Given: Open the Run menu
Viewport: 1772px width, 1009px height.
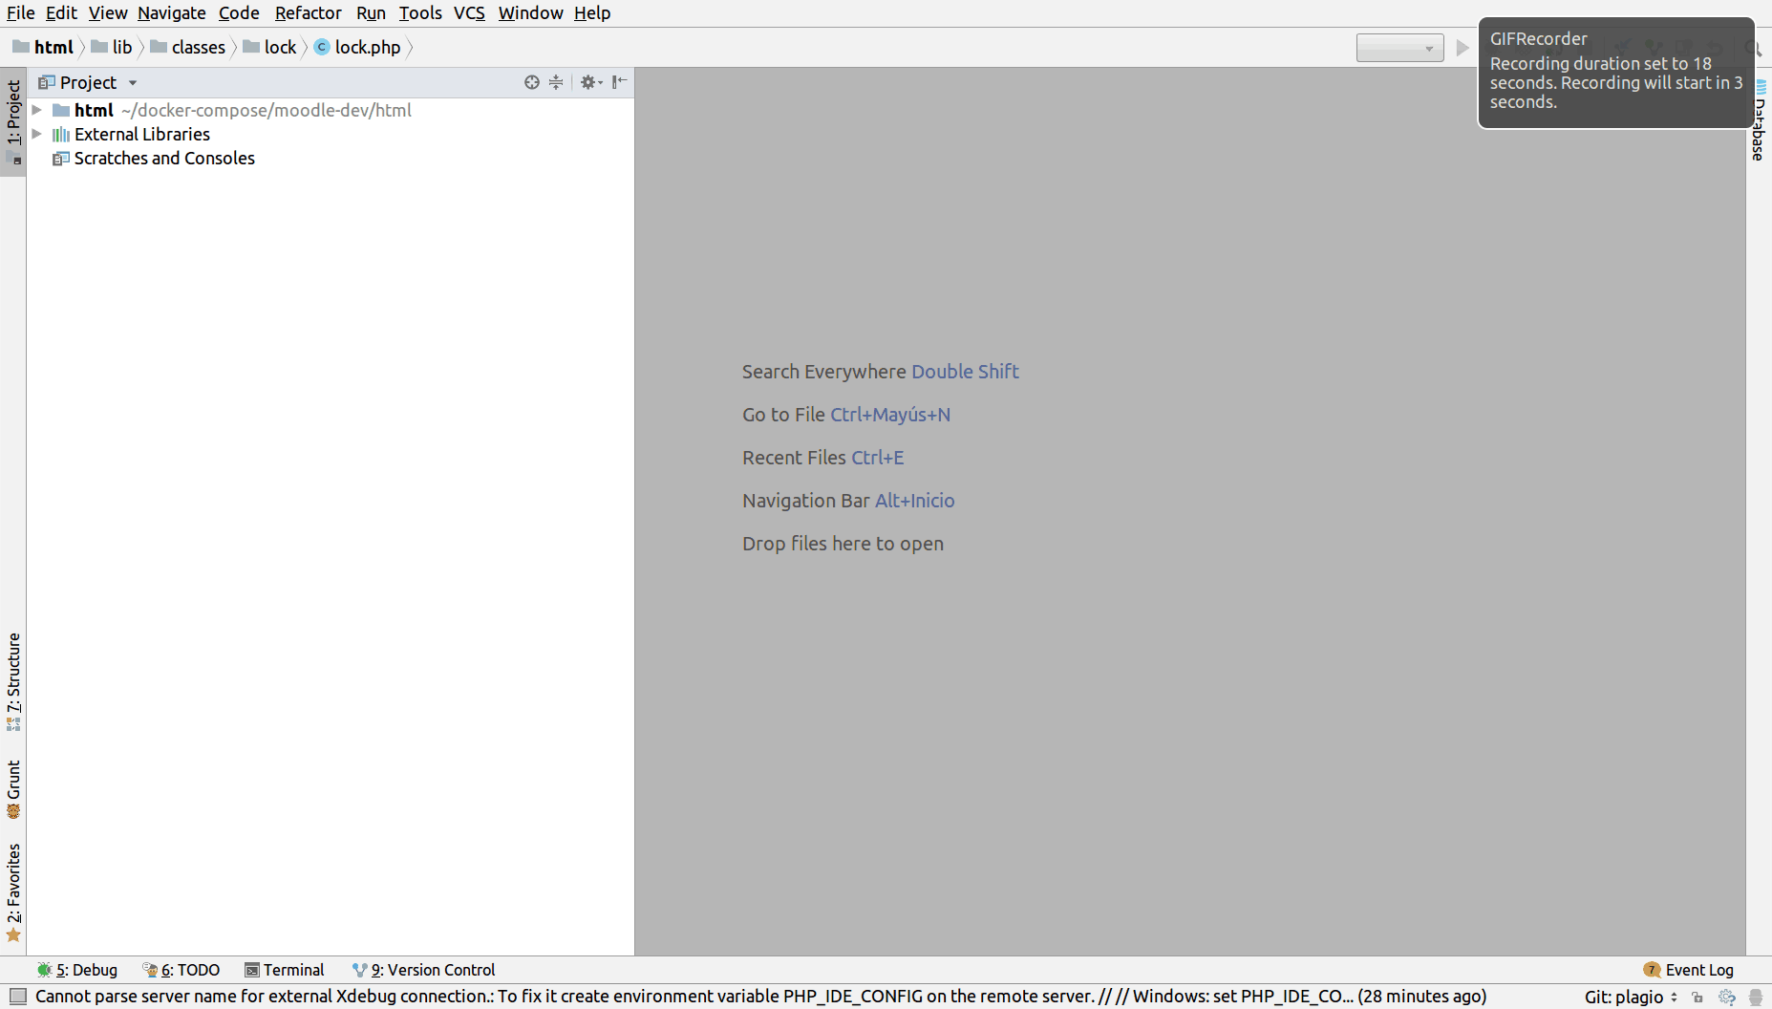Looking at the screenshot, I should (x=371, y=12).
